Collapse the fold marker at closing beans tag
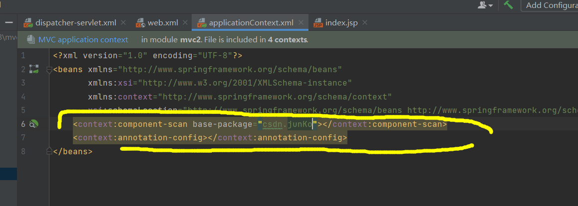 pos(48,151)
